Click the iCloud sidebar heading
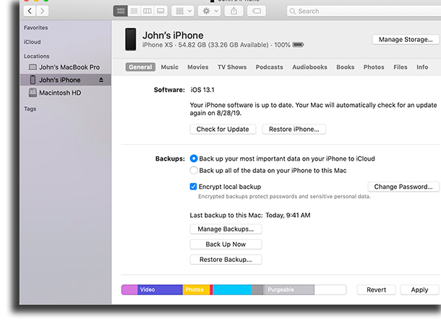The image size is (441, 322). pos(32,42)
